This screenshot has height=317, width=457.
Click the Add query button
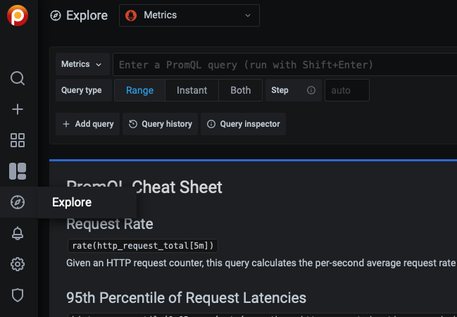click(88, 124)
